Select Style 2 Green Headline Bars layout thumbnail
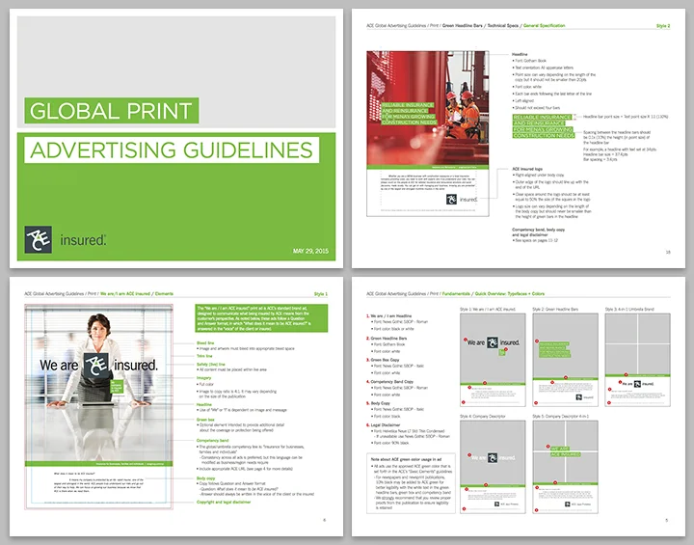The width and height of the screenshot is (694, 545). (565, 360)
